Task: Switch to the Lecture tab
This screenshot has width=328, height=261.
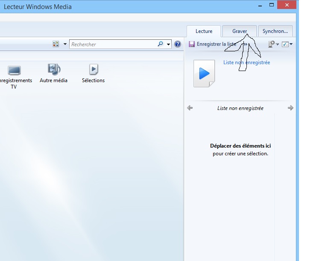Action: (204, 31)
